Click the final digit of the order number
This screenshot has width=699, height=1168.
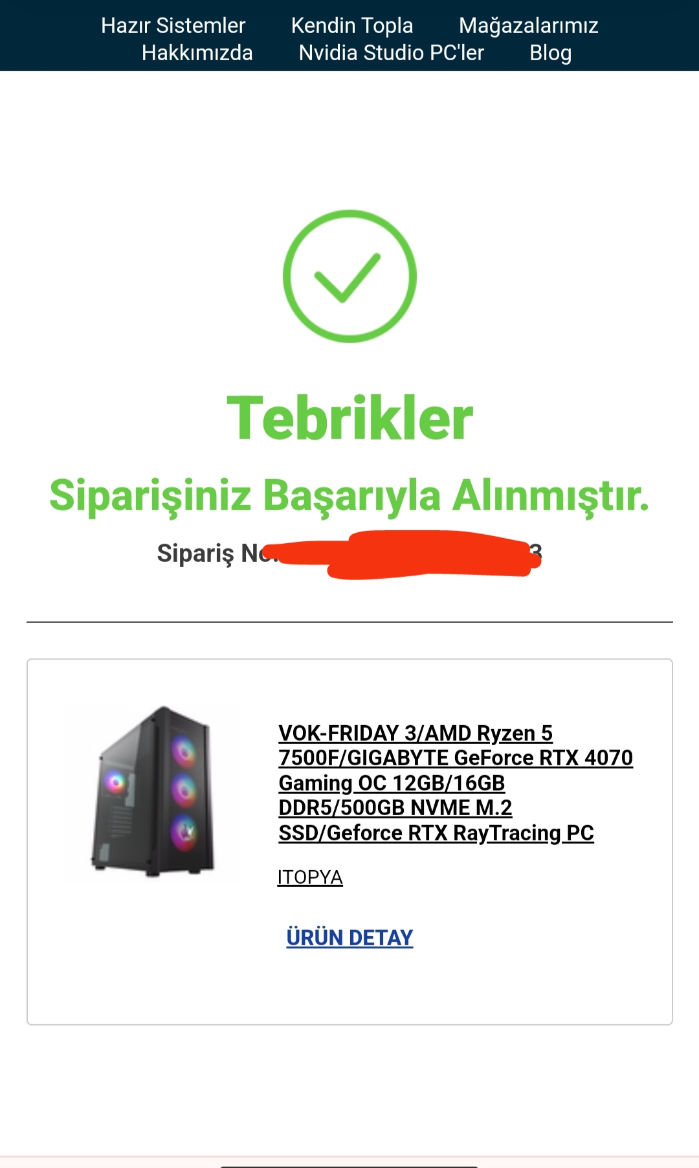(x=536, y=551)
